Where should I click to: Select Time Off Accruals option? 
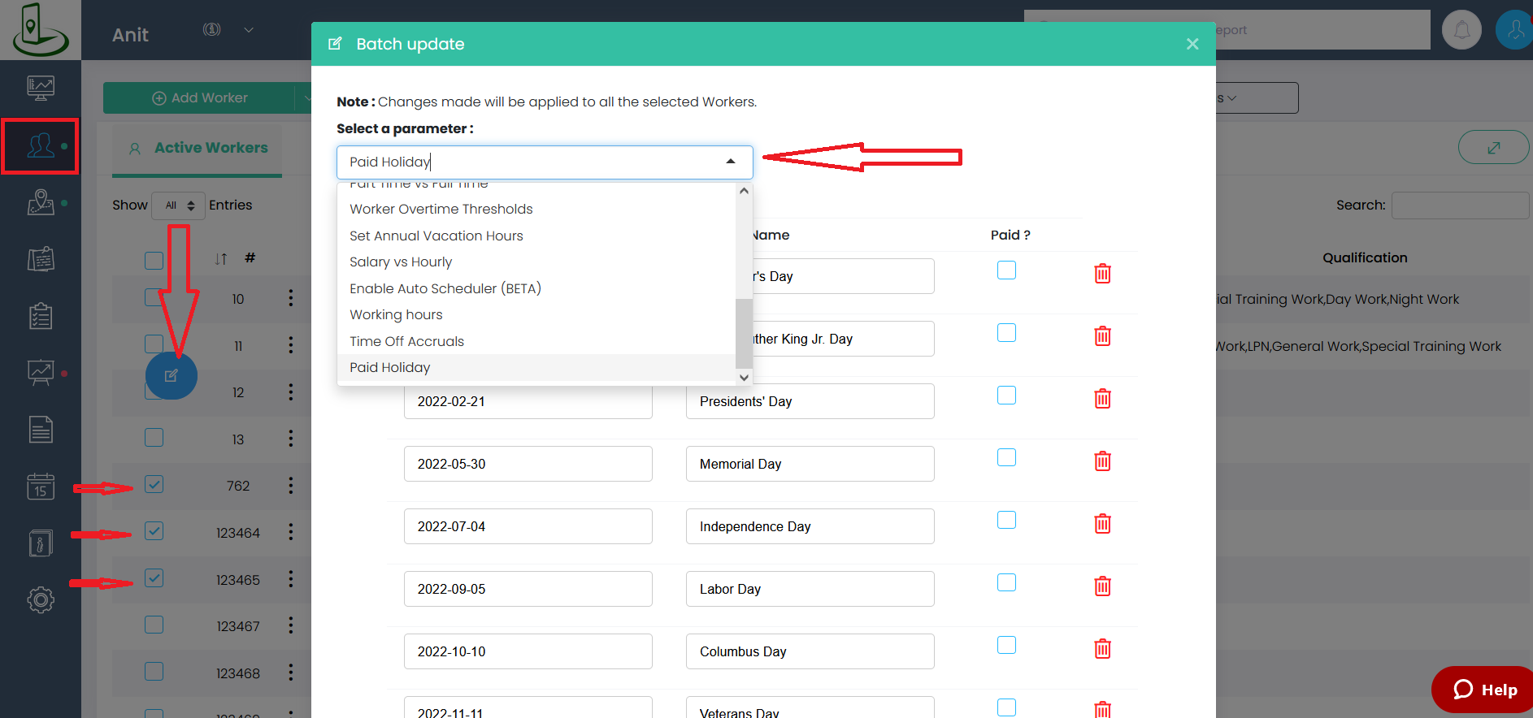tap(406, 341)
